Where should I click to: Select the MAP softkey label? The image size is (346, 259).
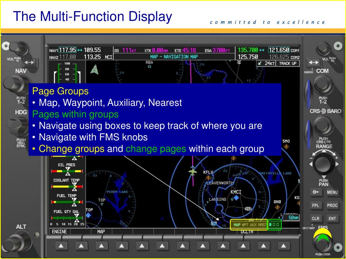click(x=101, y=231)
